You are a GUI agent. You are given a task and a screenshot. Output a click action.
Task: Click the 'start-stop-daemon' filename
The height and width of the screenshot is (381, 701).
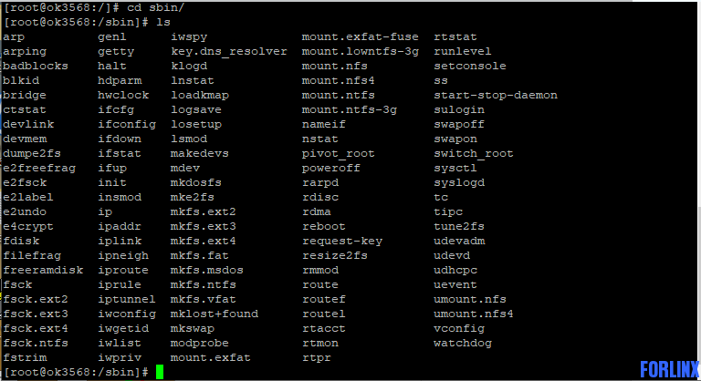(496, 95)
